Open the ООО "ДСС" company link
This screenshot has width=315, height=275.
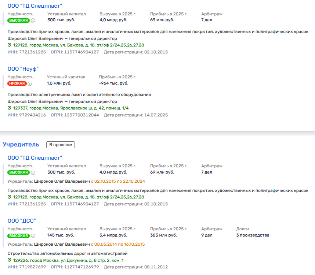click(x=22, y=221)
